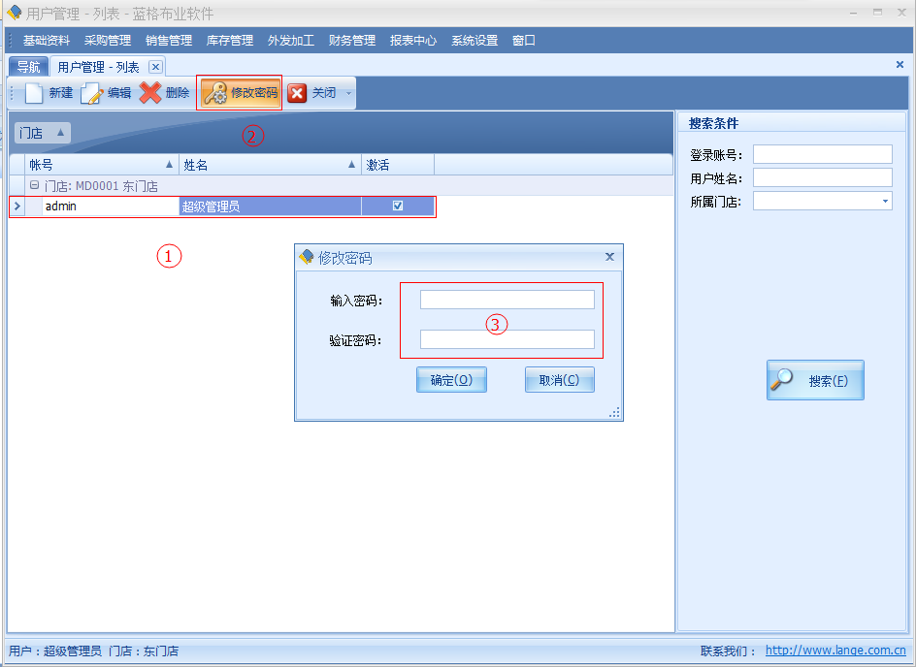This screenshot has width=916, height=667.
Task: Open the 系统设置 menu
Action: pyautogui.click(x=474, y=41)
